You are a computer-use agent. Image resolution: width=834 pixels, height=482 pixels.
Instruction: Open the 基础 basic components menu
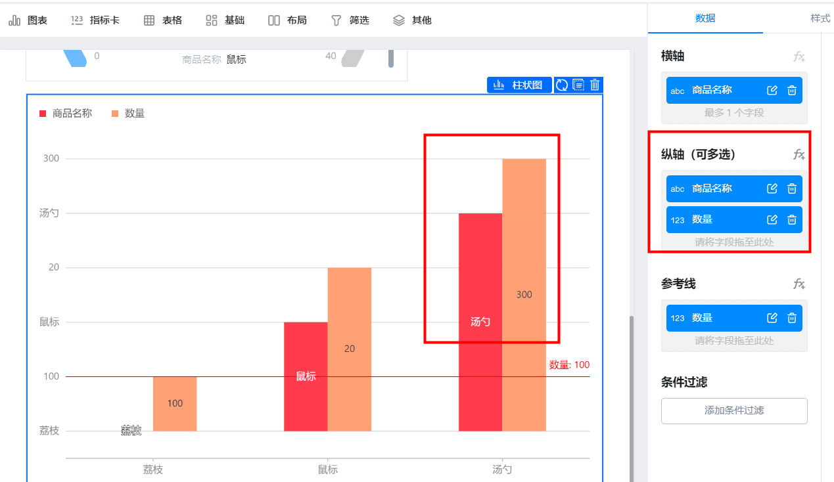coord(225,20)
